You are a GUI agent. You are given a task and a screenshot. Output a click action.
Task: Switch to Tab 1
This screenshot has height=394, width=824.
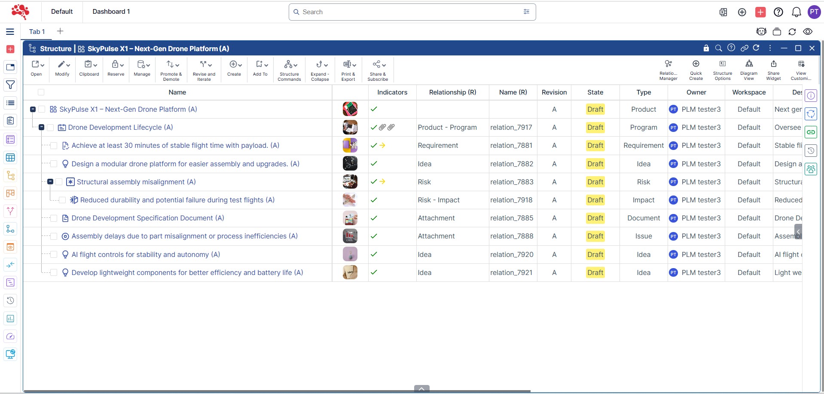tap(37, 31)
